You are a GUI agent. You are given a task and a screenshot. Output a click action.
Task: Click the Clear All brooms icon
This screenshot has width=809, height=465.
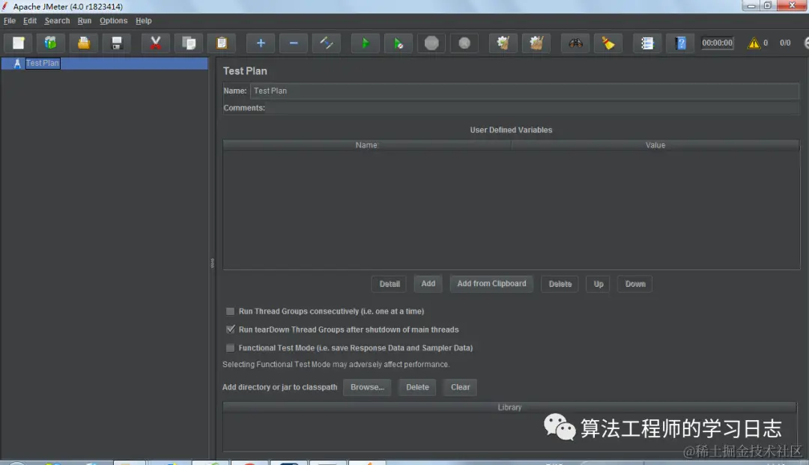[536, 43]
